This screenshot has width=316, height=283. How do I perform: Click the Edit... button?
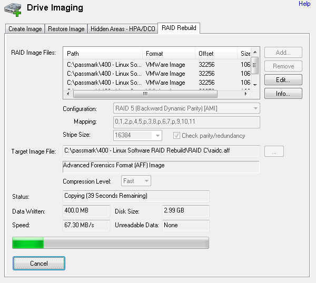click(283, 80)
